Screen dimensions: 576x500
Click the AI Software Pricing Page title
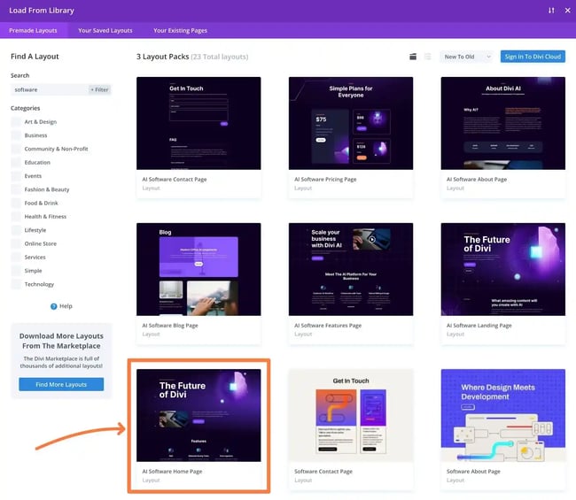pyautogui.click(x=325, y=180)
